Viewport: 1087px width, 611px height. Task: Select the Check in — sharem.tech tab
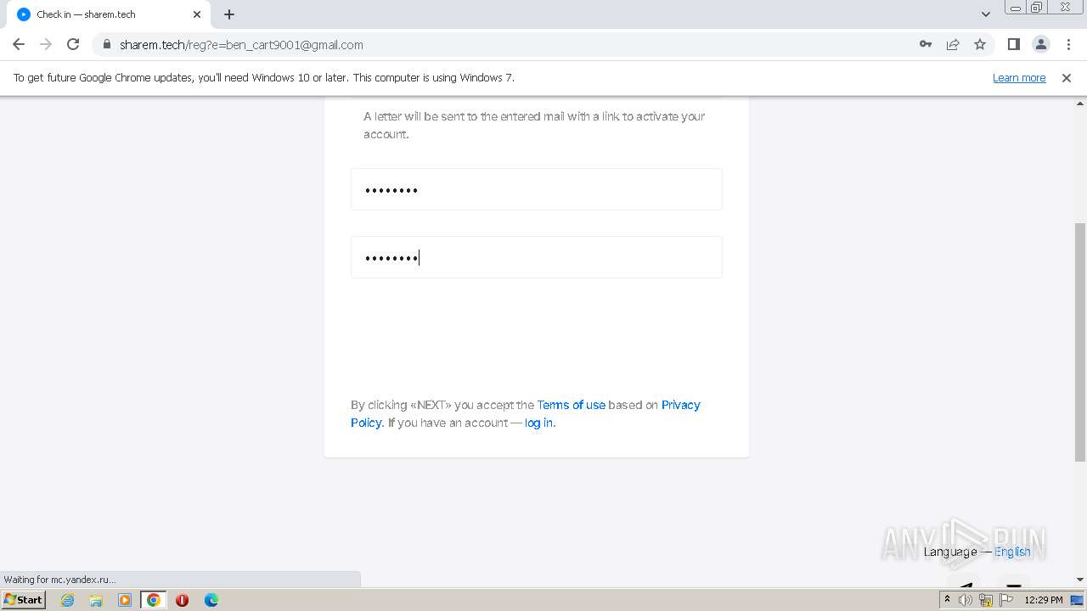(x=109, y=14)
